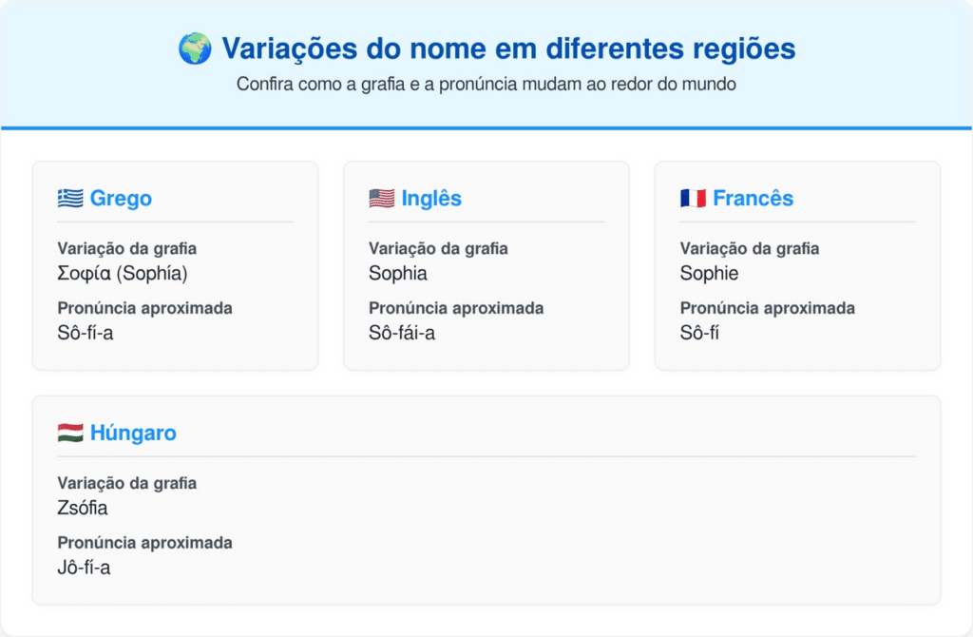Click the globe icon in the header
Screen dimensions: 973x637
point(194,48)
